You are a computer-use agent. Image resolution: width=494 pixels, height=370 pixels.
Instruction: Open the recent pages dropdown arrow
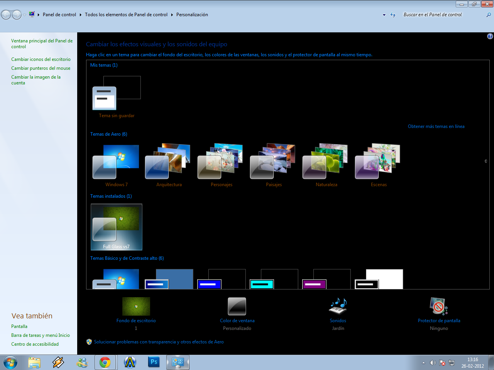click(x=24, y=15)
